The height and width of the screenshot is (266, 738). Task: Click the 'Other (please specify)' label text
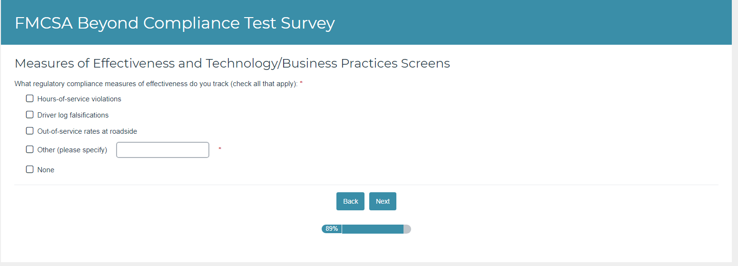coord(72,150)
